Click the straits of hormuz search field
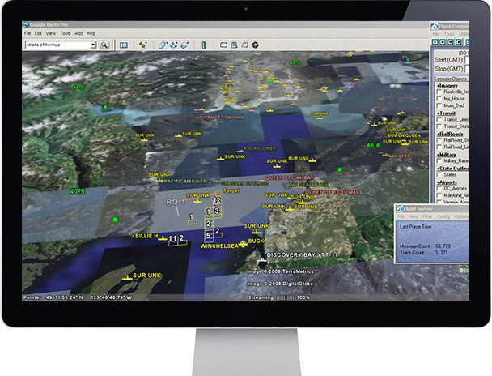492x376 pixels. coord(57,45)
